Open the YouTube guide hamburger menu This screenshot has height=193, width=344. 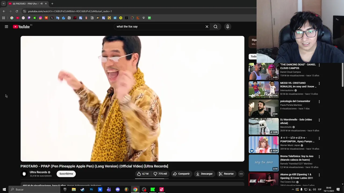(x=6, y=27)
